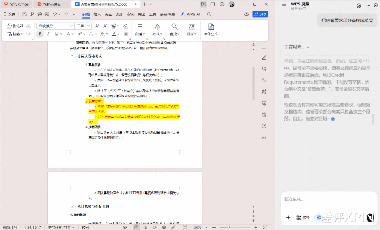Open zoom percentage dropdown in status bar

click(x=207, y=227)
